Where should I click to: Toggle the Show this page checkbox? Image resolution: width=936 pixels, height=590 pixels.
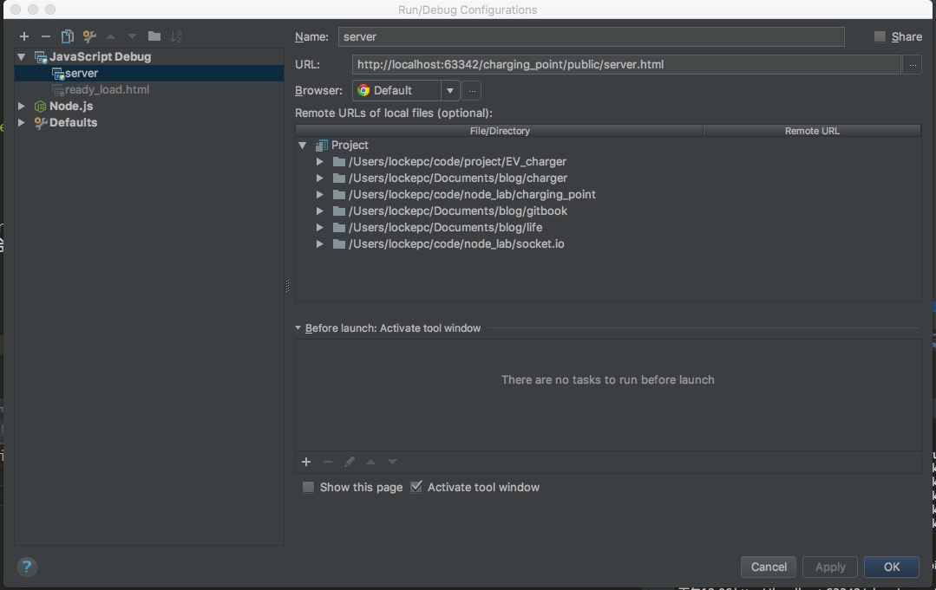point(308,488)
